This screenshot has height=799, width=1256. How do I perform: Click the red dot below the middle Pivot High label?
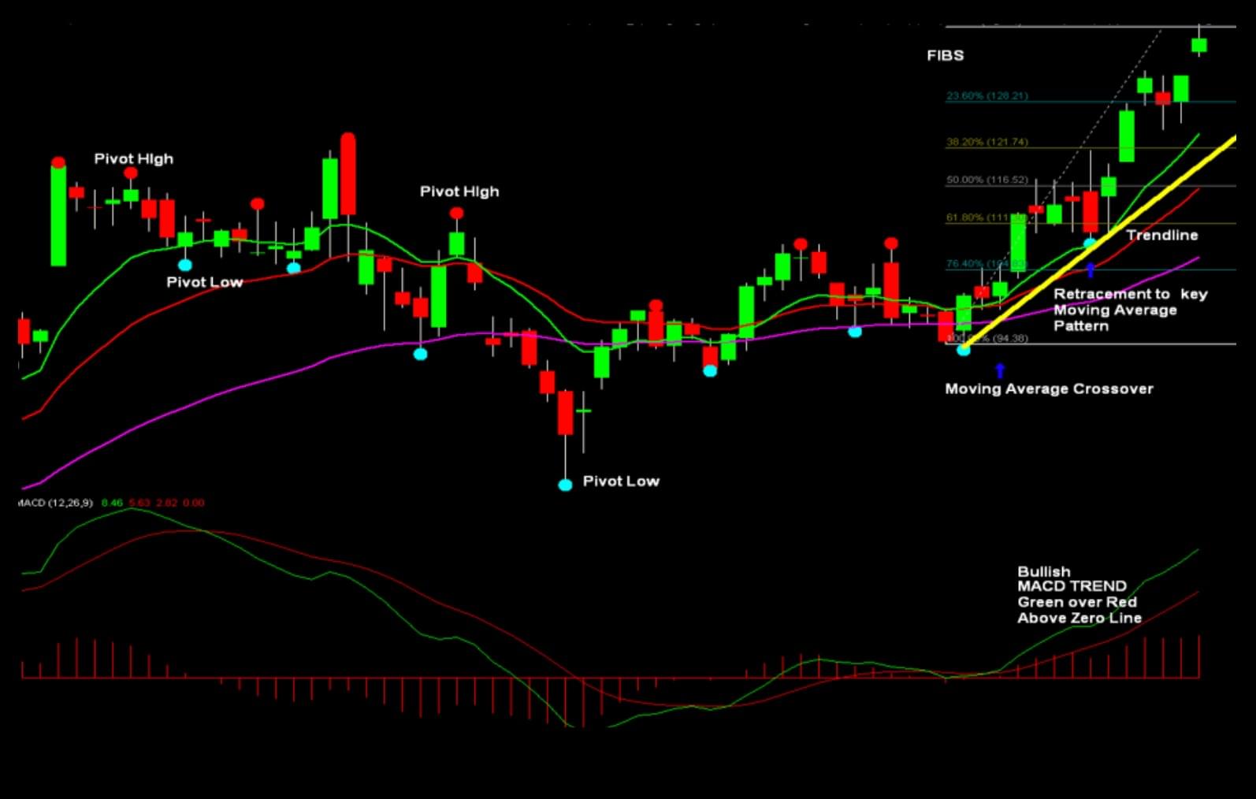pyautogui.click(x=456, y=214)
